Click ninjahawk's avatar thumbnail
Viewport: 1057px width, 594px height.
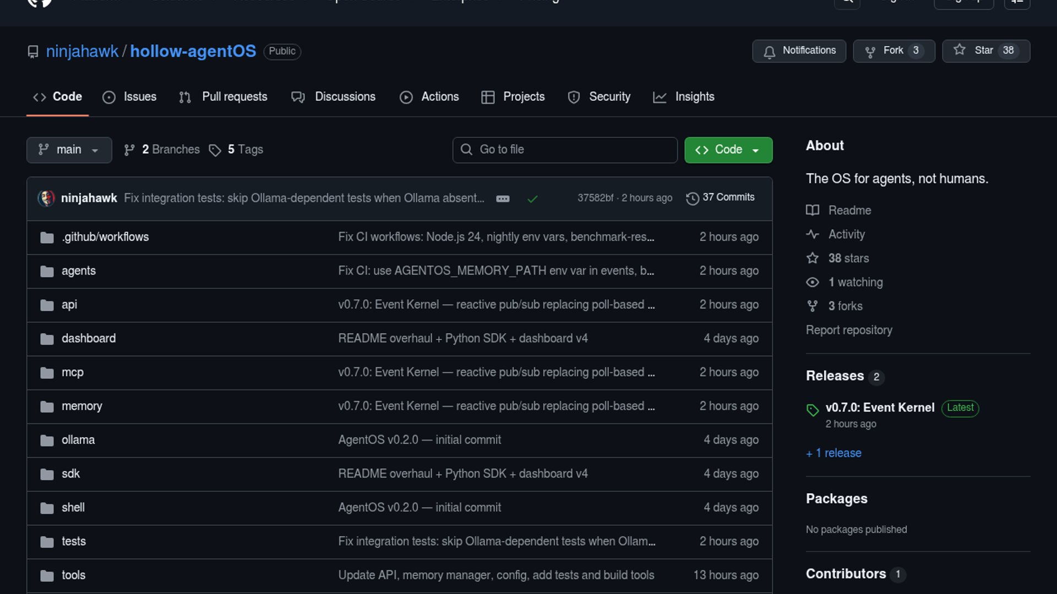point(46,198)
